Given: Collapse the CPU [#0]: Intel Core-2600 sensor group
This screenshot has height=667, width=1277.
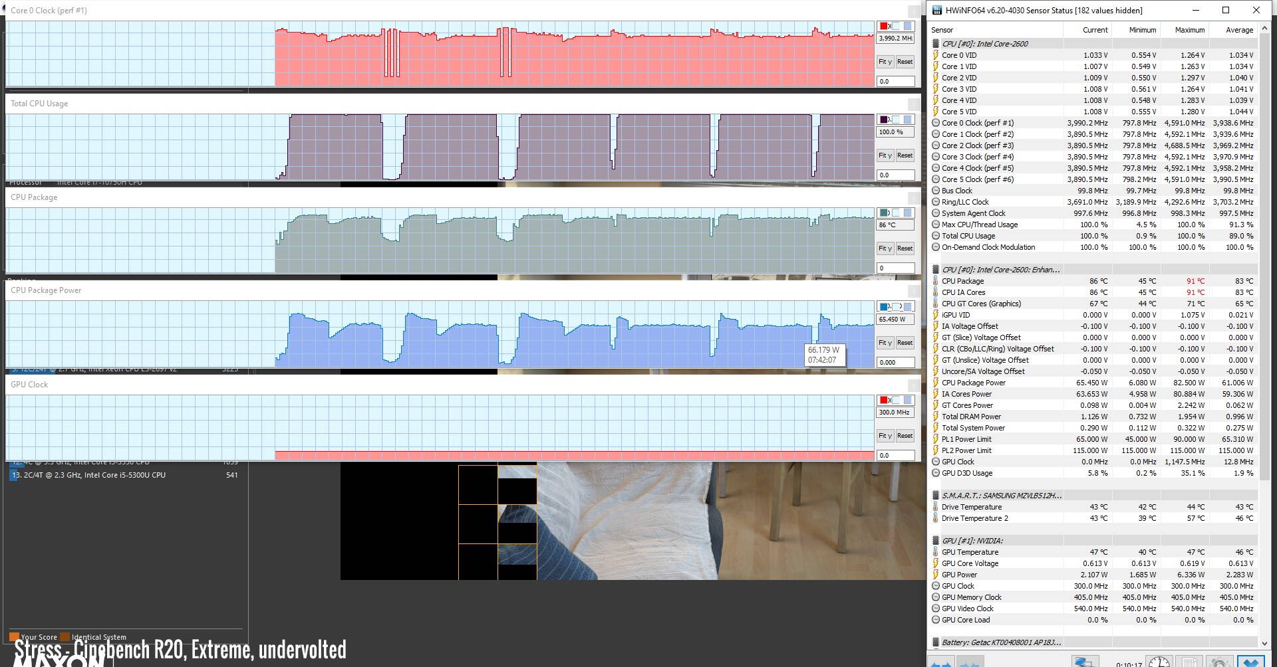Looking at the screenshot, I should coord(936,44).
